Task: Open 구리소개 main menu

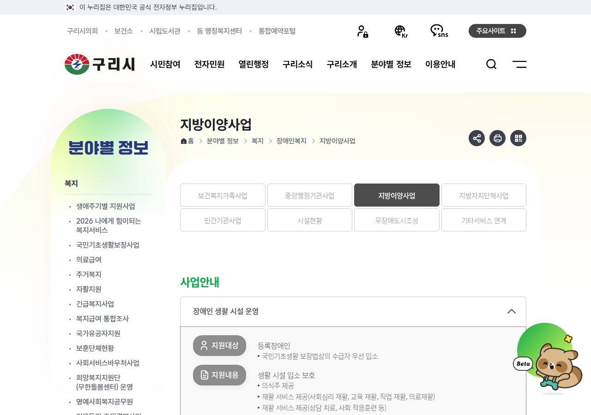Action: pos(342,64)
